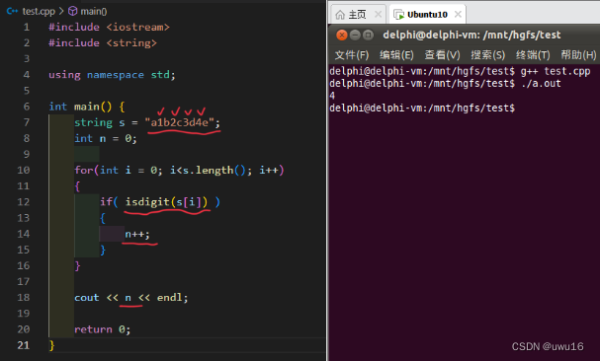Click the last terminal prompt line
Viewport: 600px width, 361px height.
click(422, 108)
